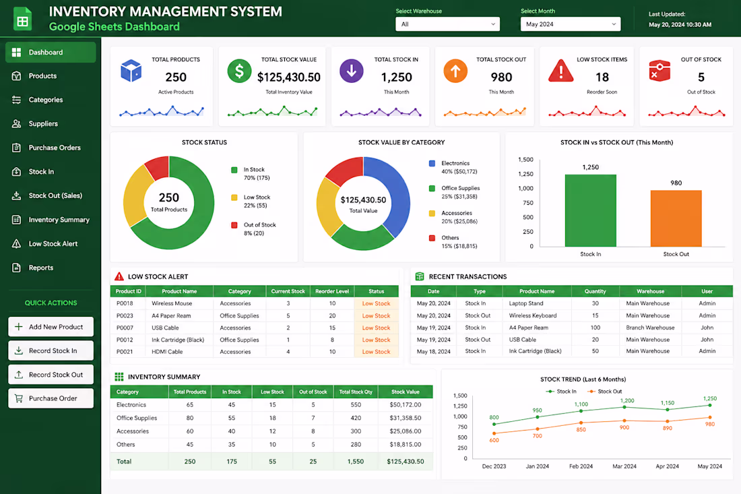741x494 pixels.
Task: Click the Categories list icon in sidebar
Action: click(17, 100)
